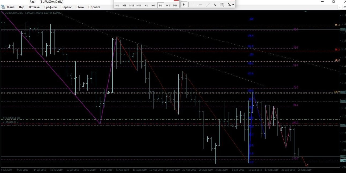Viewport: 346px width, 173px height.
Task: Open the Вид menu
Action: (22, 7)
